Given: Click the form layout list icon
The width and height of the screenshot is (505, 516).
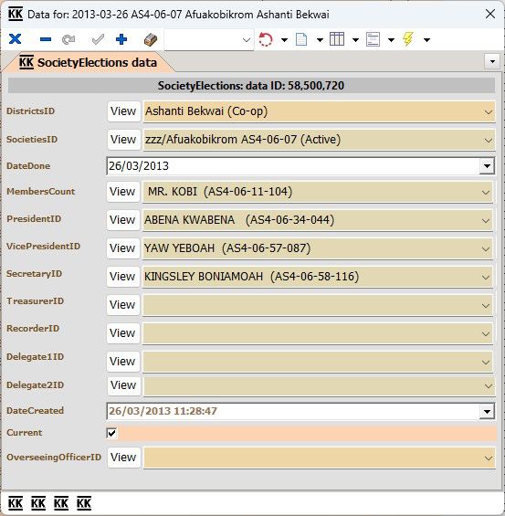Looking at the screenshot, I should [373, 39].
